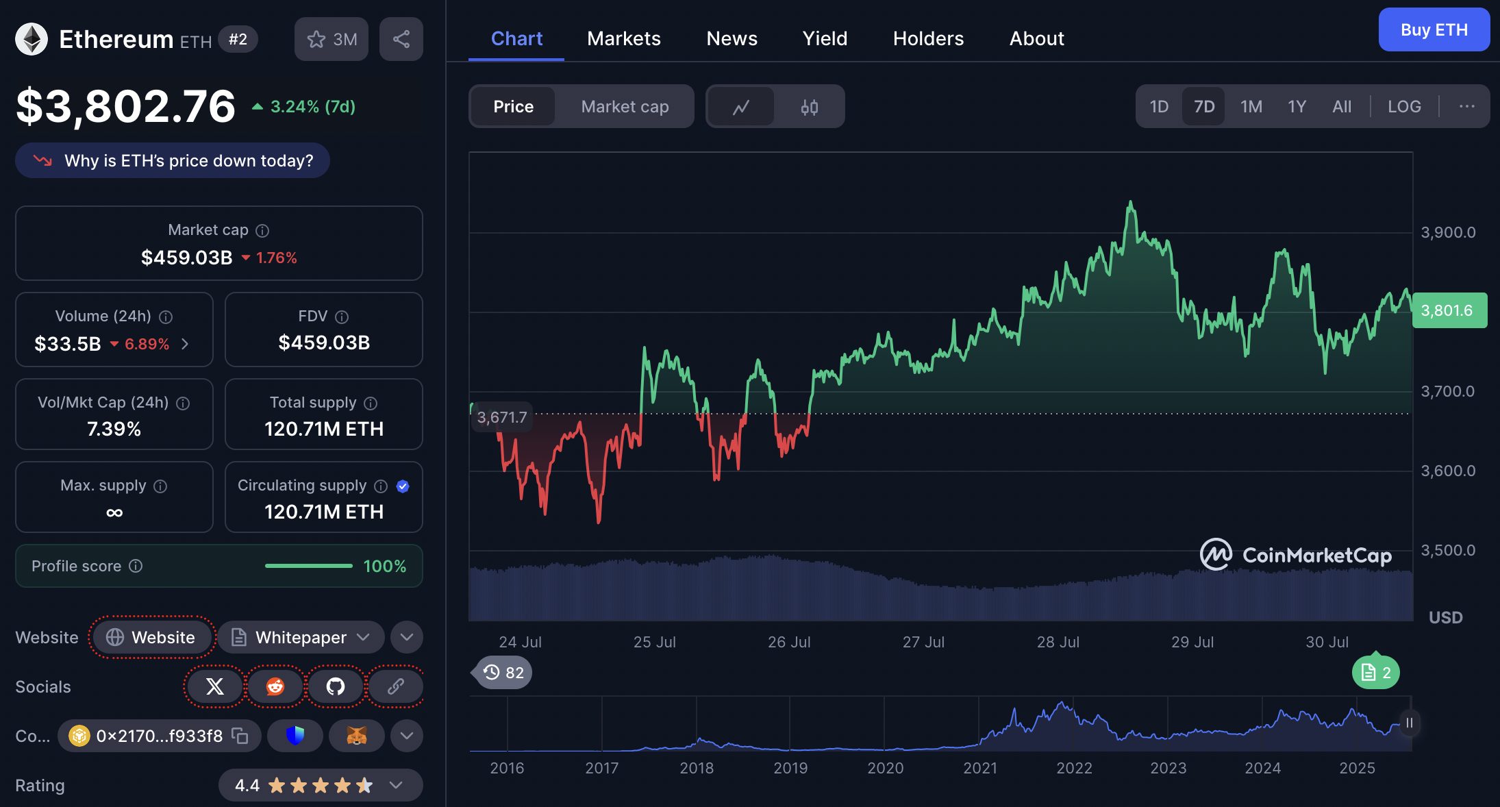Open the Reddit social link
Screen dimensions: 1500x807
coord(275,686)
